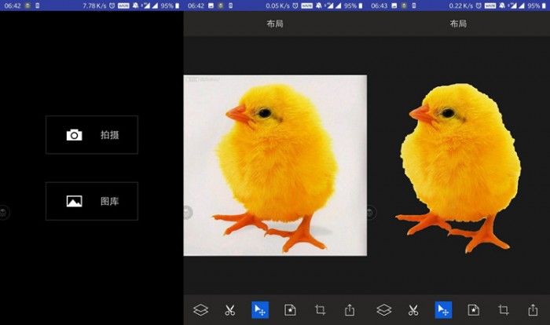Select scissors cutout tool in middle screen
Screen dimensions: 550x325
tap(230, 310)
